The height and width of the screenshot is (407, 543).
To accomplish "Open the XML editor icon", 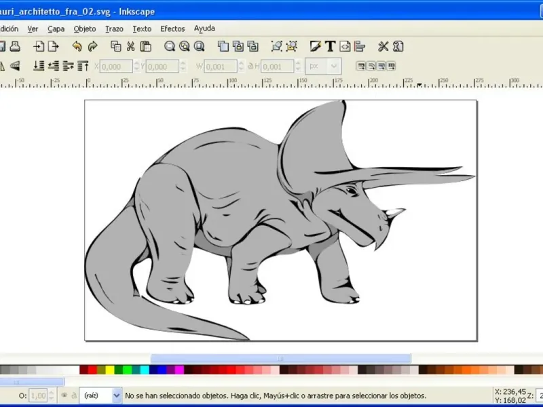I will pyautogui.click(x=345, y=46).
